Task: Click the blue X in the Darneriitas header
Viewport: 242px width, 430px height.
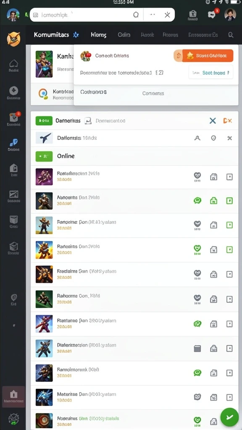Action: click(213, 121)
